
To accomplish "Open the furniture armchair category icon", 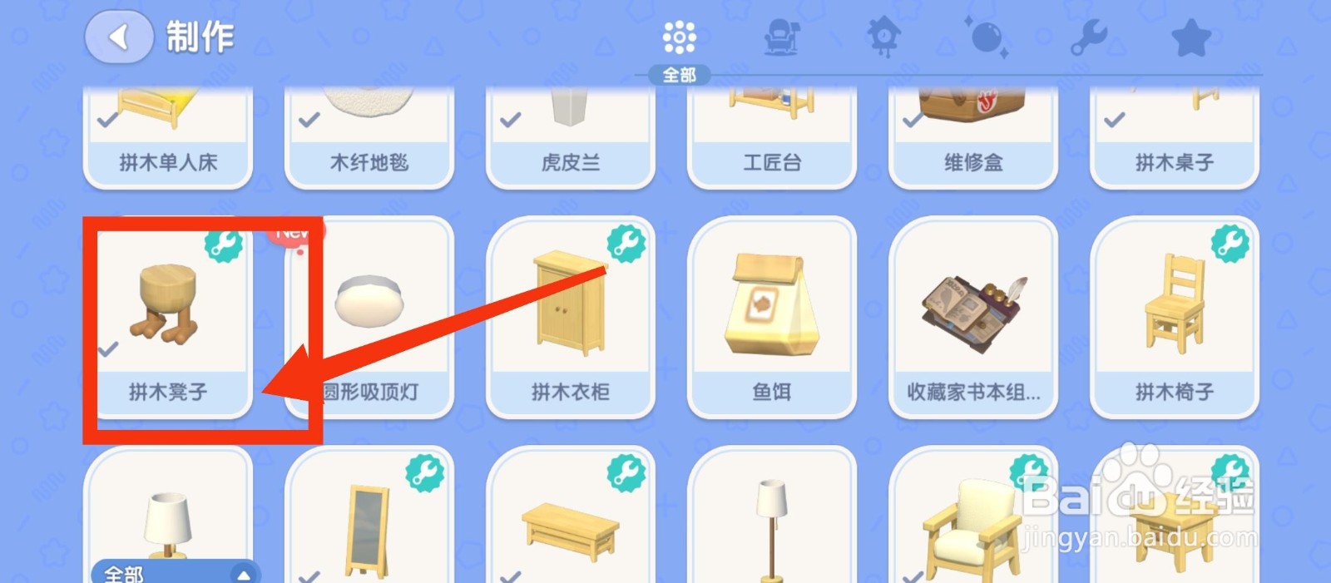I will pyautogui.click(x=781, y=37).
